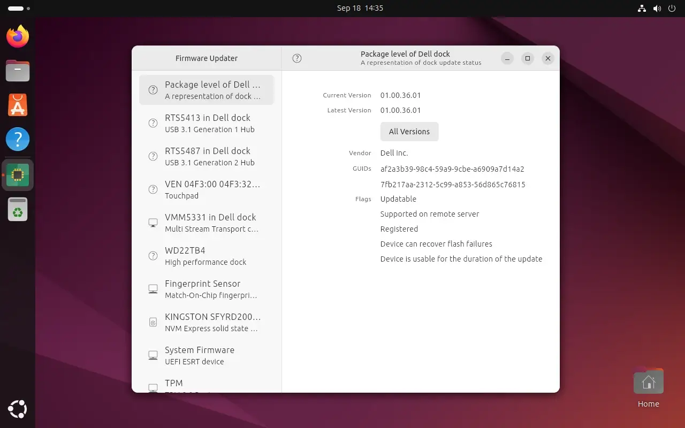Image resolution: width=685 pixels, height=428 pixels.
Task: Click the icon beside TPM entry
Action: point(153,387)
